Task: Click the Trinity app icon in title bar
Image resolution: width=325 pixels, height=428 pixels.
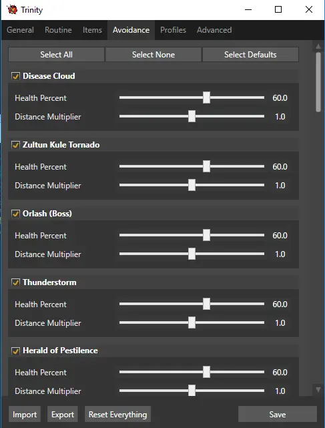Action: tap(12, 9)
